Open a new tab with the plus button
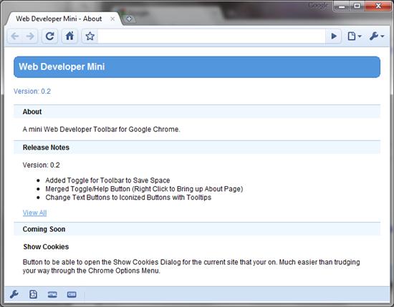 click(x=129, y=19)
